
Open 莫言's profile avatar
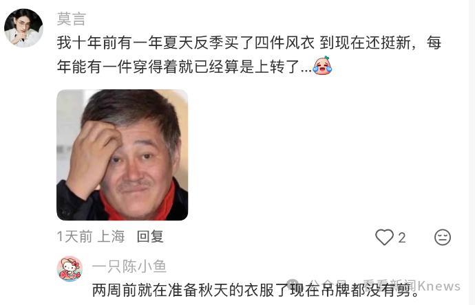click(23, 28)
